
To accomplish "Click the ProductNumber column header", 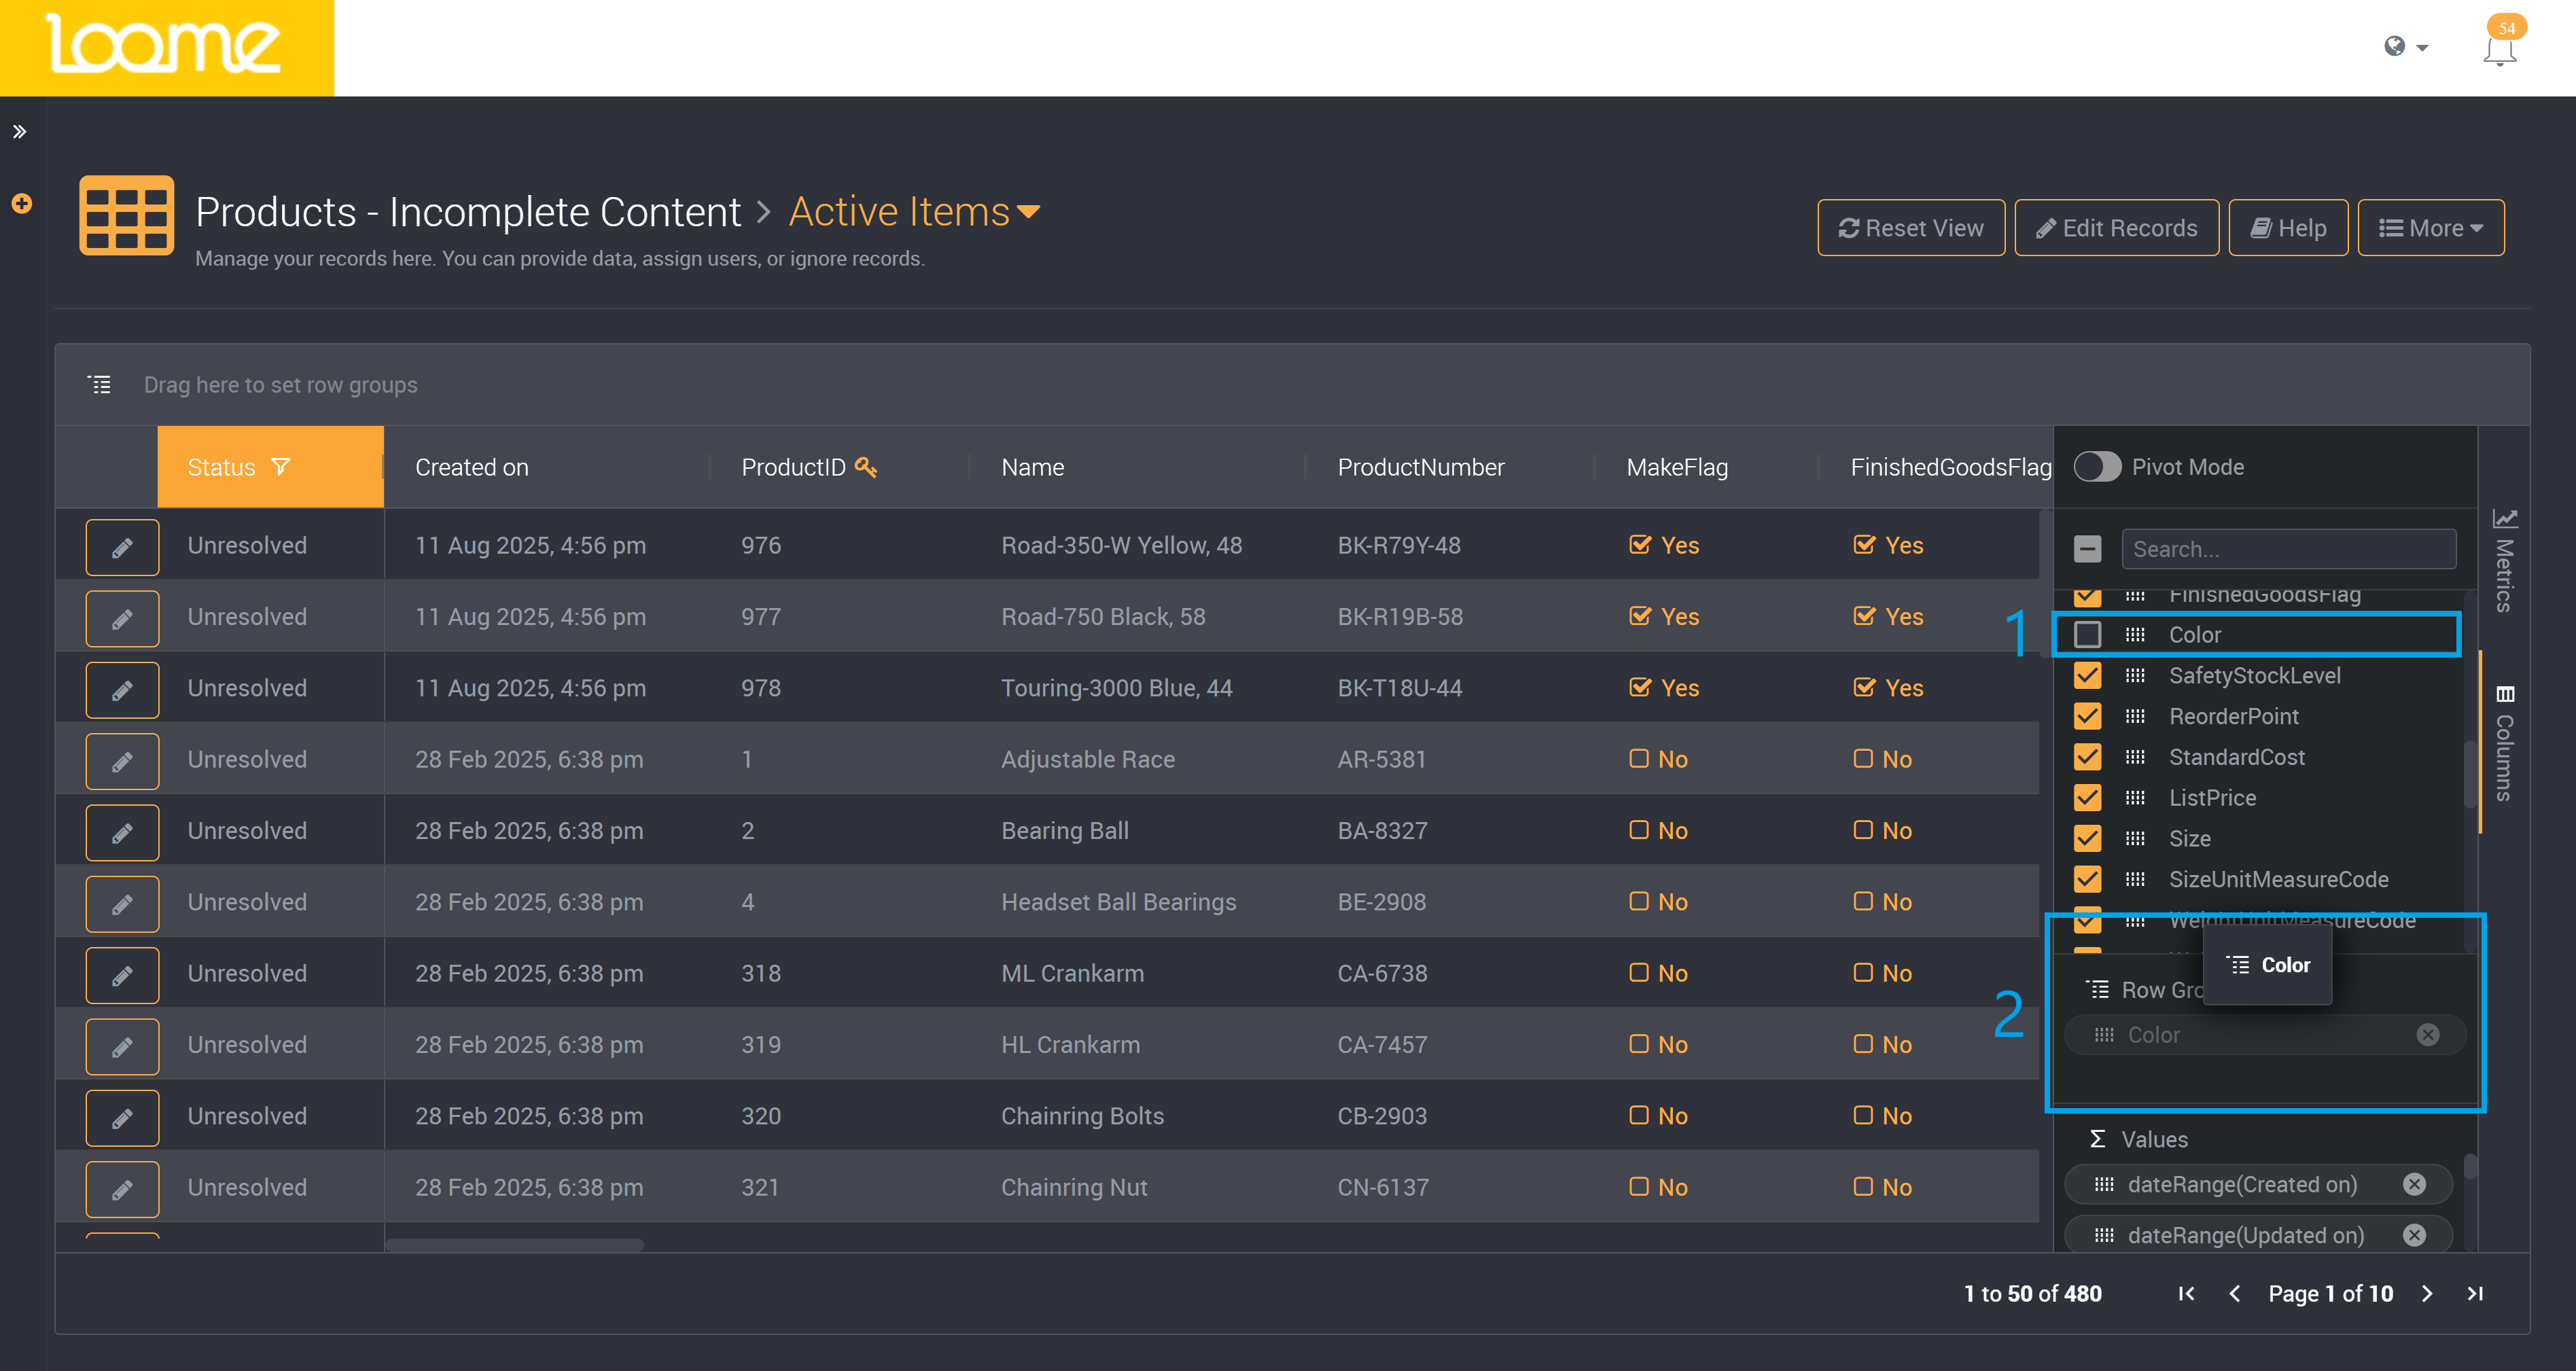I will click(1420, 467).
